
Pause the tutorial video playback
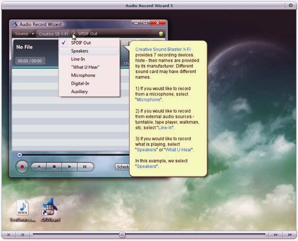pyautogui.click(x=23, y=235)
